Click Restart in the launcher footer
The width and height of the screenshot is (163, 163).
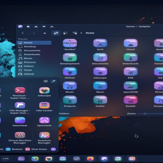(14, 149)
